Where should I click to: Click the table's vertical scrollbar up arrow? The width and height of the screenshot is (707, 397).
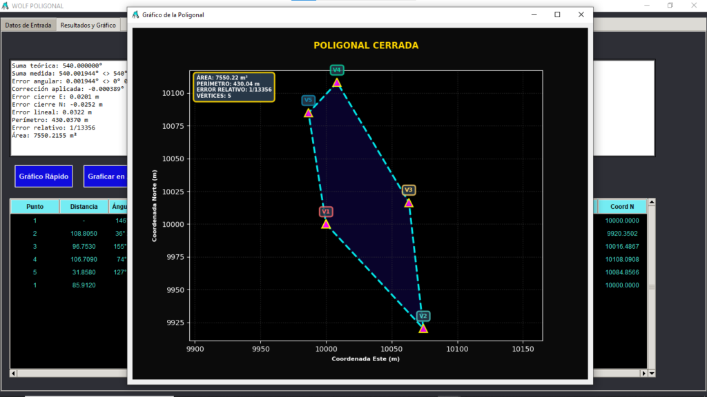(x=651, y=203)
